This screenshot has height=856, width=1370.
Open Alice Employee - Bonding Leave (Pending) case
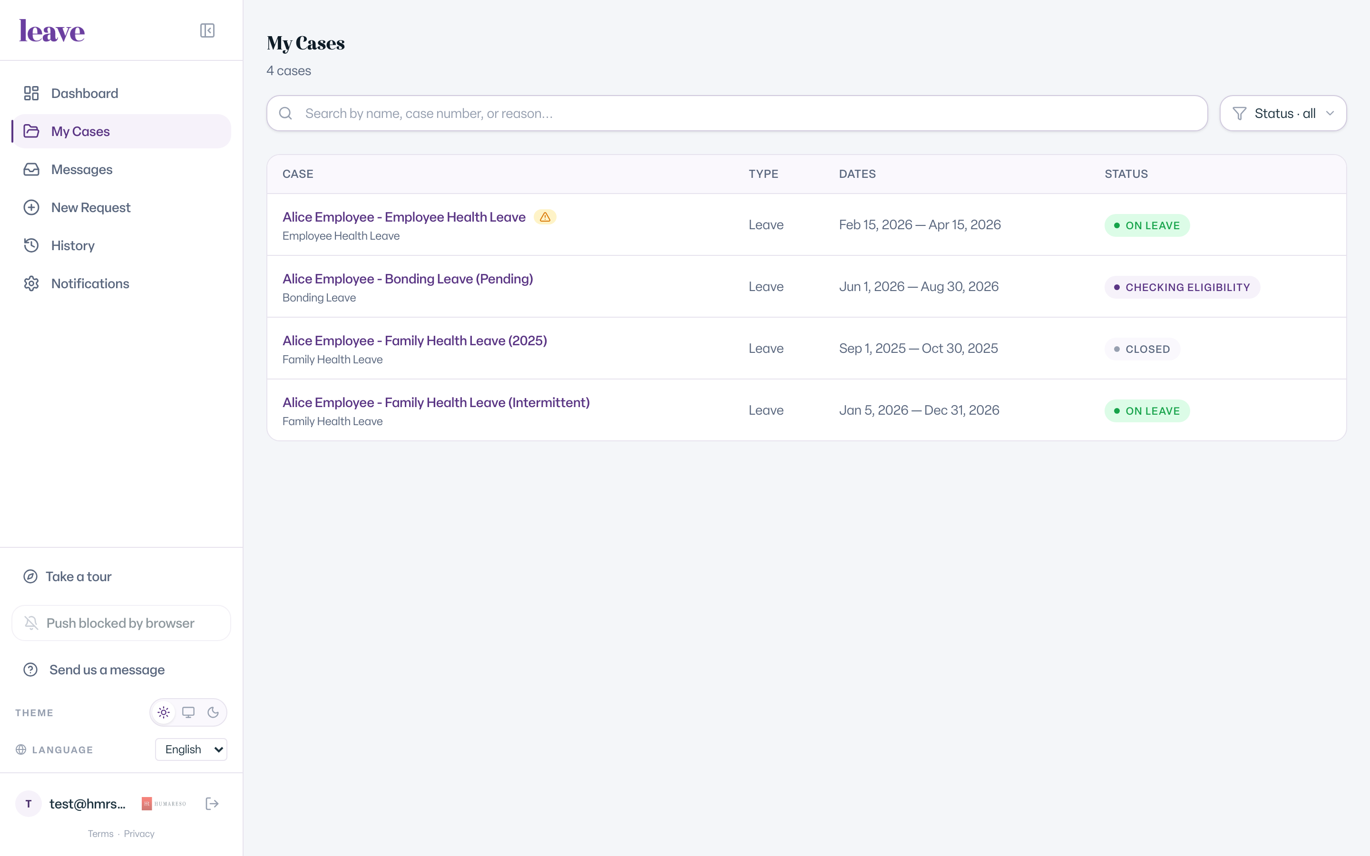click(x=408, y=279)
